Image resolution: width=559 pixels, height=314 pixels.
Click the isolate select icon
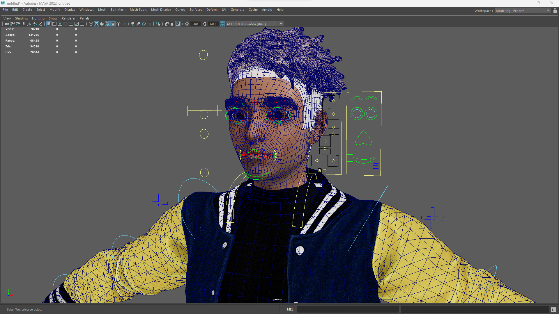(x=158, y=24)
